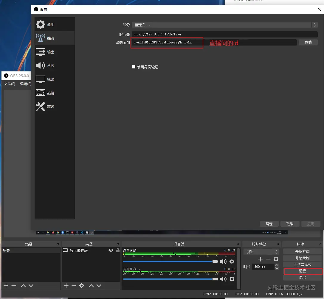Mute the 麦克风/Aux speaker icon
The image size is (324, 299).
(x=223, y=279)
